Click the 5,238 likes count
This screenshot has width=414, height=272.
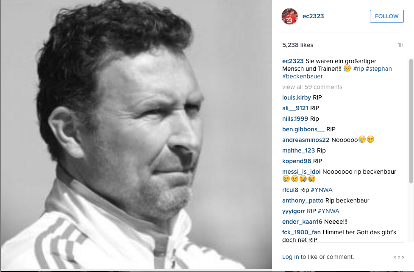pos(297,45)
